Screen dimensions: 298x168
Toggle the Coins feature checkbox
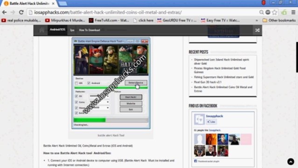(x=76, y=102)
